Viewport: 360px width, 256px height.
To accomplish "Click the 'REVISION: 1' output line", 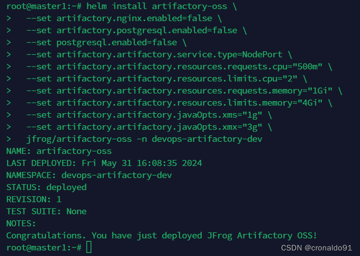I will tap(34, 199).
